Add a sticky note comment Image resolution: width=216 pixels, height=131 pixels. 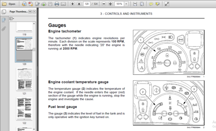click(151, 4)
